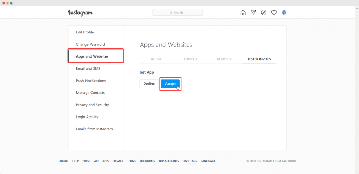This screenshot has height=174, width=359.
Task: Switch to the Expired tab
Action: click(190, 59)
